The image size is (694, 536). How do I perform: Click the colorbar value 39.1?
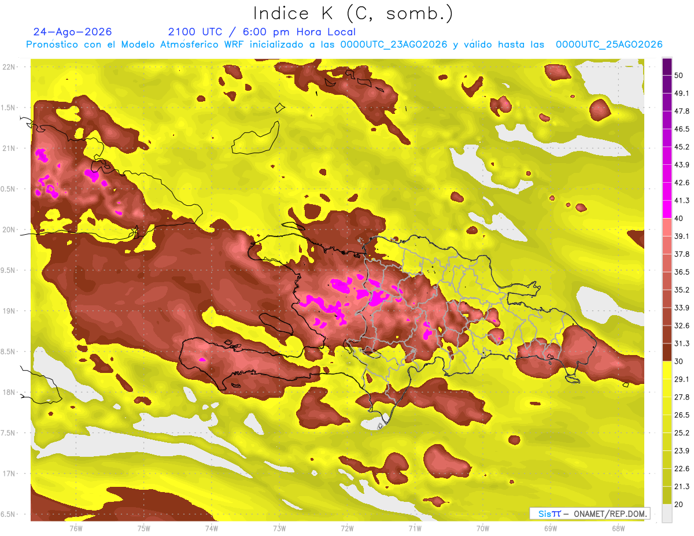tap(682, 236)
